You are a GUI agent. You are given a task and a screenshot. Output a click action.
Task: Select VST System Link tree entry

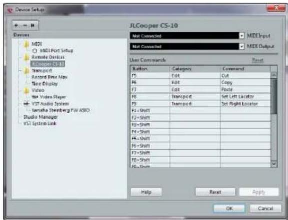[x=40, y=124]
